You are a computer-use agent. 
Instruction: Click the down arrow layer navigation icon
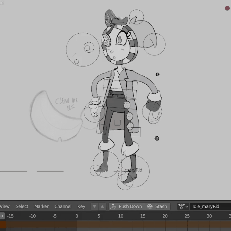[x=94, y=207]
